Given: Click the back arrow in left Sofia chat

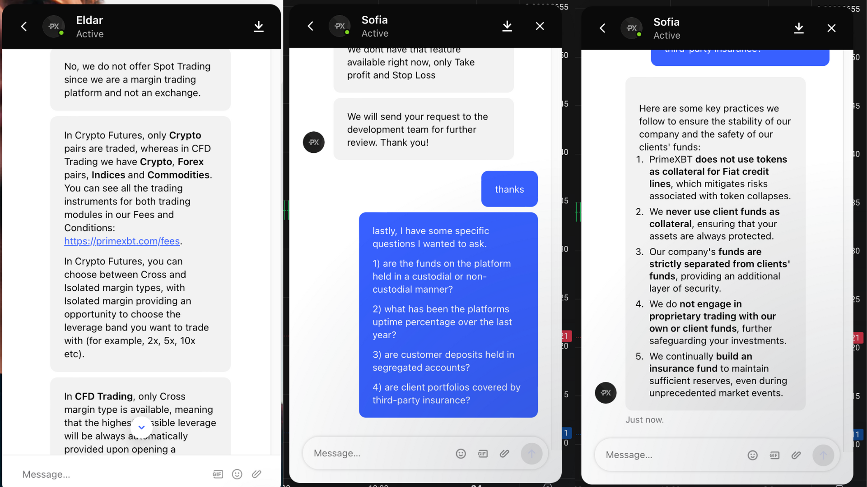Looking at the screenshot, I should pos(311,26).
